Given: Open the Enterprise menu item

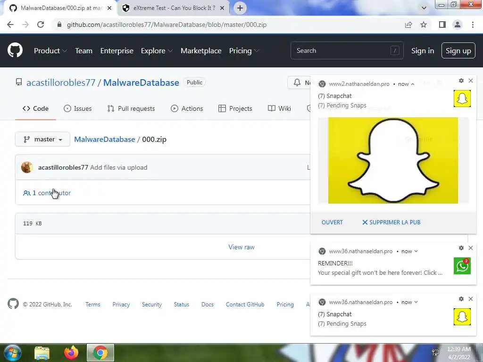Looking at the screenshot, I should 117,51.
